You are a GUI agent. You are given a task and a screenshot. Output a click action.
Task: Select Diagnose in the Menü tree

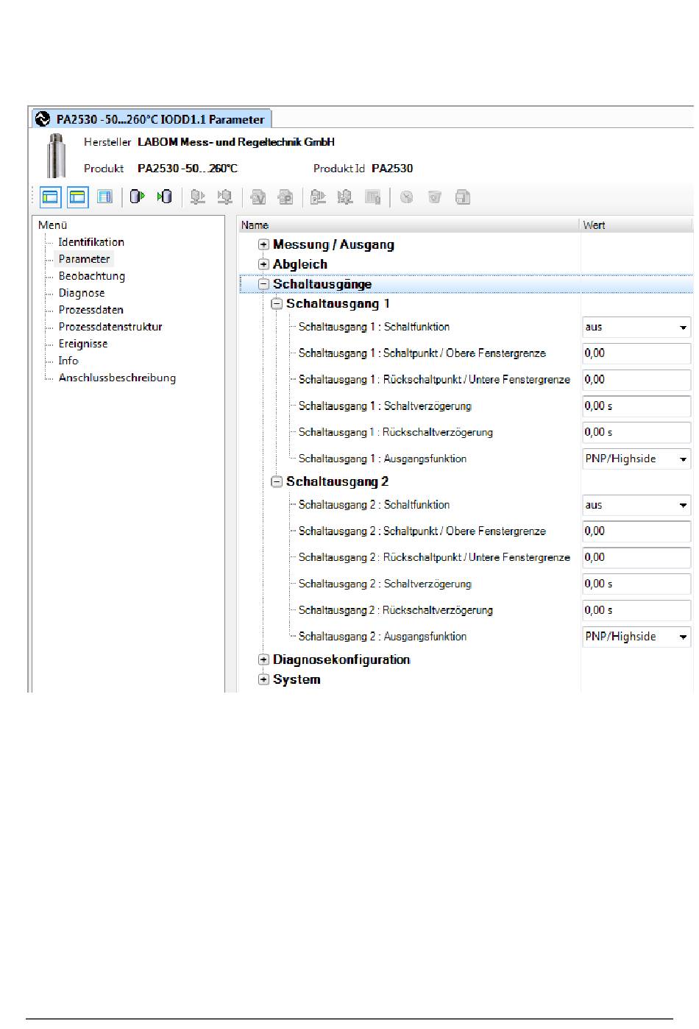[x=82, y=293]
